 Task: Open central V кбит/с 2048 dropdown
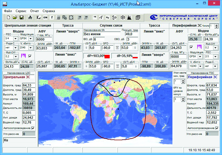[31, 48]
